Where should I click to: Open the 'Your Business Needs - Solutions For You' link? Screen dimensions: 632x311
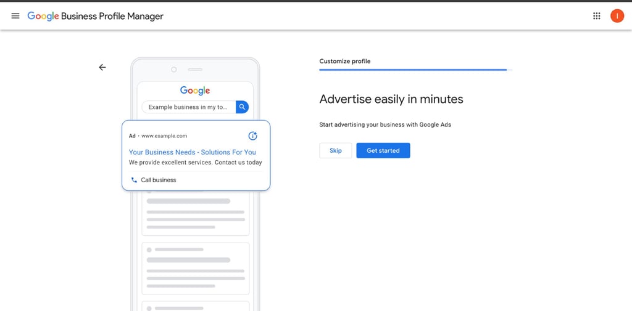[193, 152]
